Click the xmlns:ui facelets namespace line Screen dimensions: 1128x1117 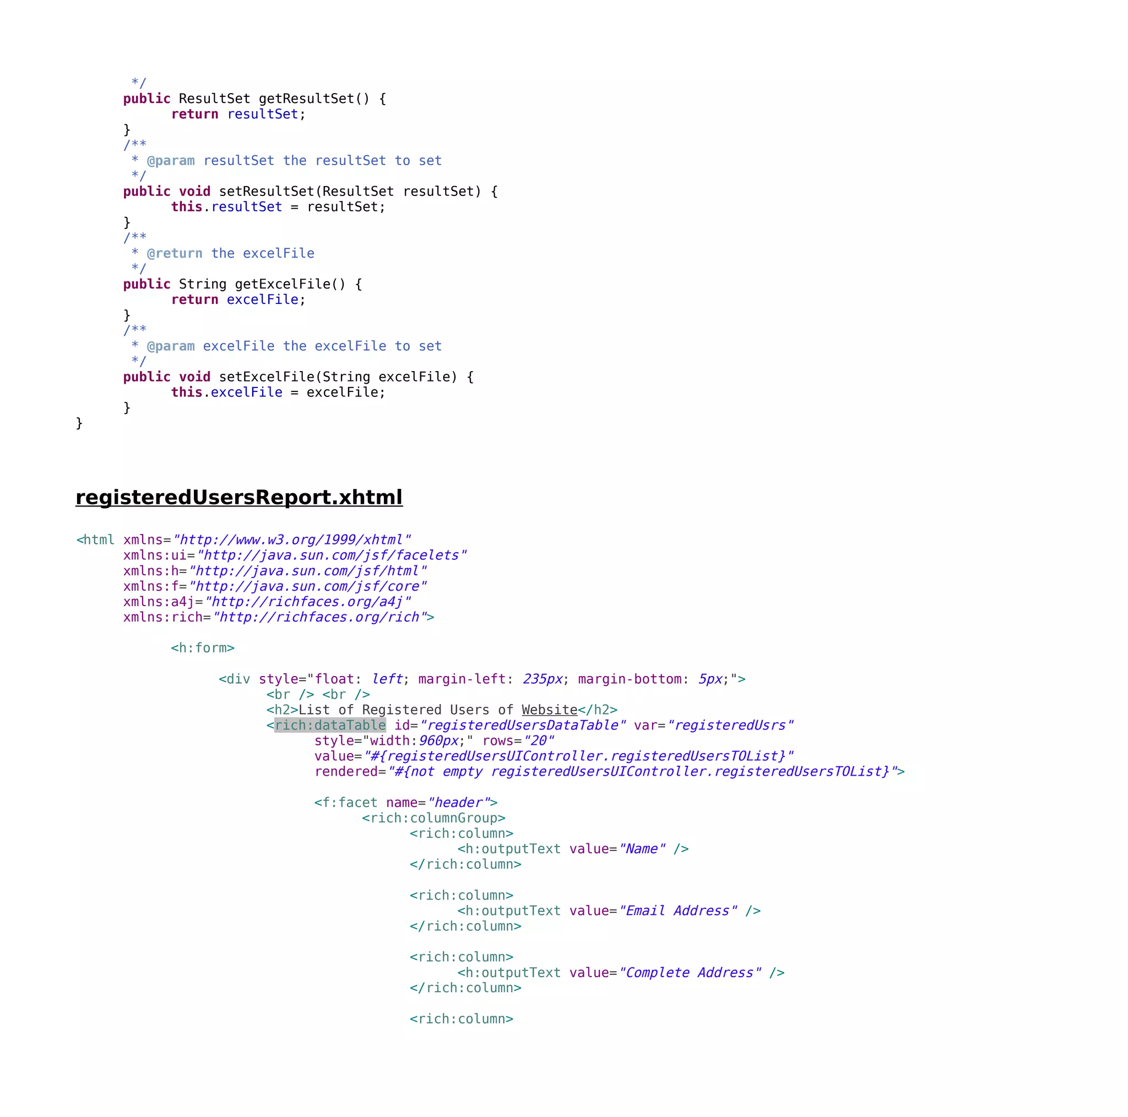(x=295, y=555)
